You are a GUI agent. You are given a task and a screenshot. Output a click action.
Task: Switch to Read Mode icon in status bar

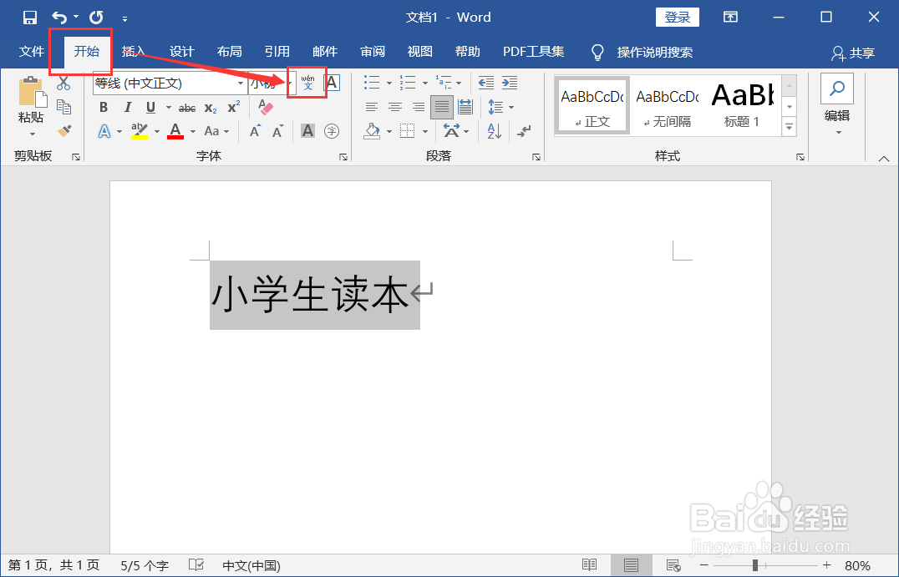coord(590,565)
